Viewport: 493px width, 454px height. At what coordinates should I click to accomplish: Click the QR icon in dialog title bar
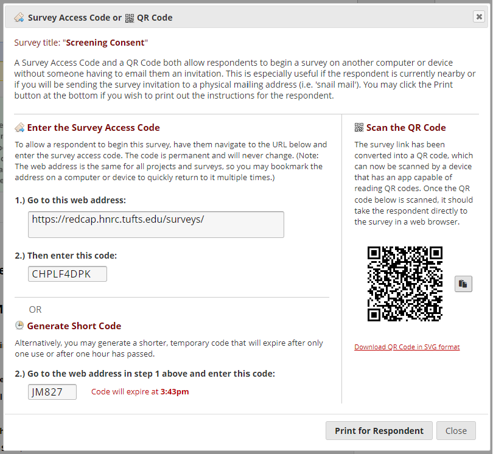(x=130, y=18)
